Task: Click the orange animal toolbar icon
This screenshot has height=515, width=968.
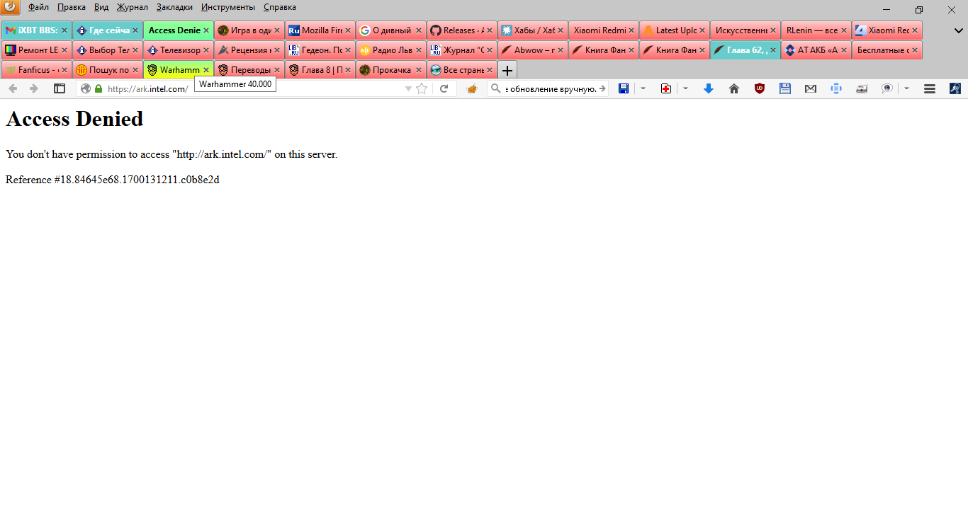Action: click(x=472, y=88)
